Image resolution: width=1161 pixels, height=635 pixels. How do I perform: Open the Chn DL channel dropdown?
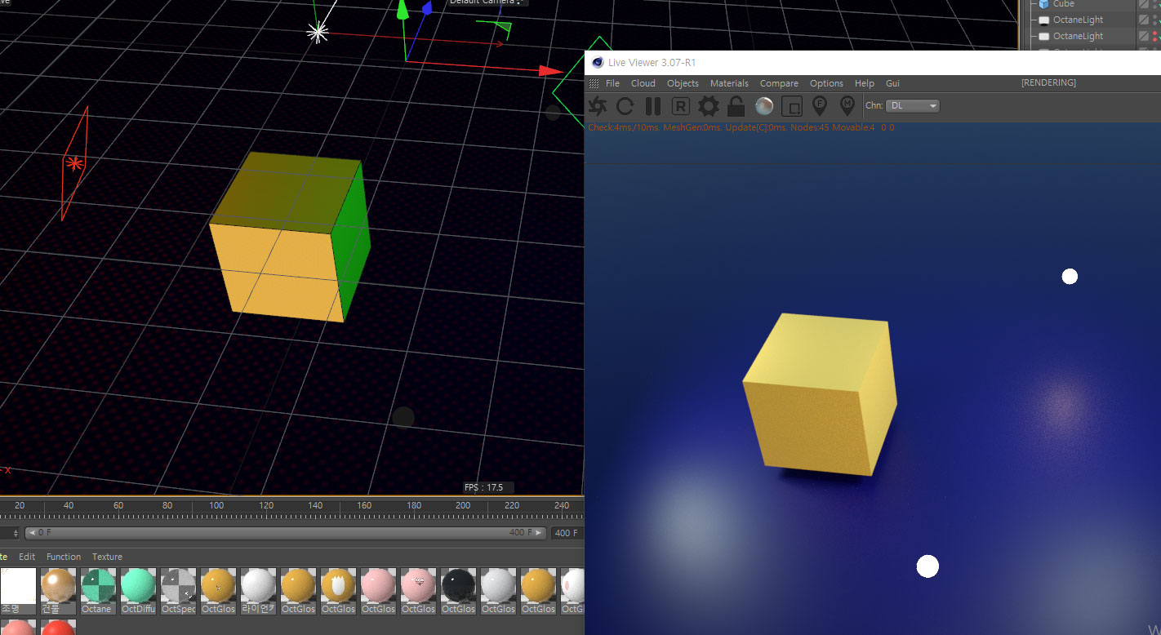click(914, 106)
